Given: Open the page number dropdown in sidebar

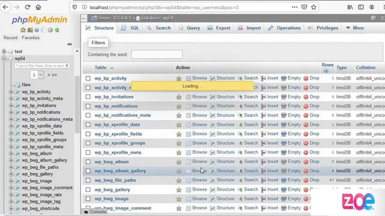Looking at the screenshot, I should tap(37, 75).
